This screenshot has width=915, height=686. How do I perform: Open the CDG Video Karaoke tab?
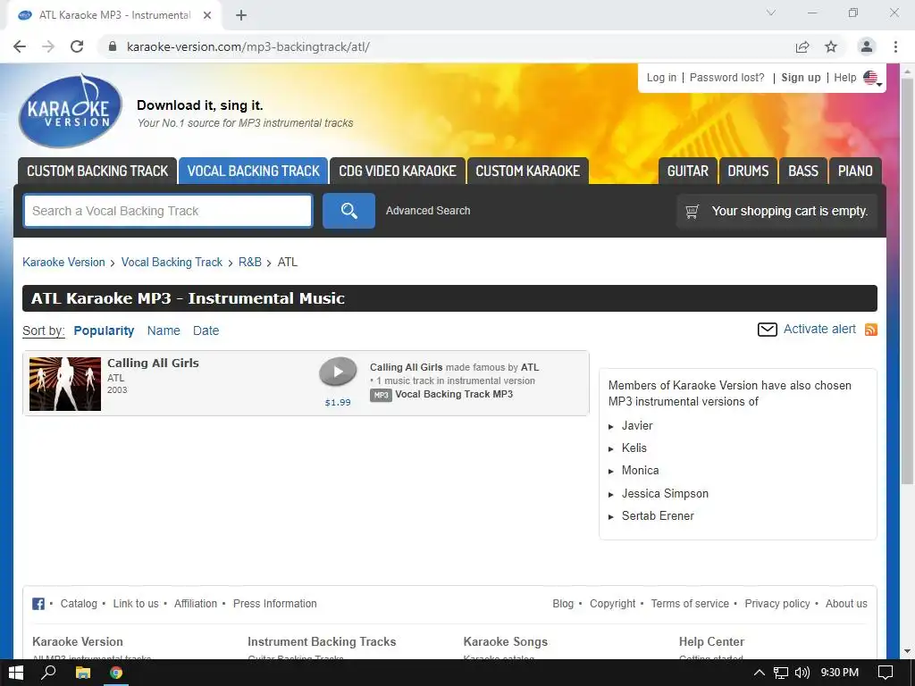pyautogui.click(x=398, y=171)
